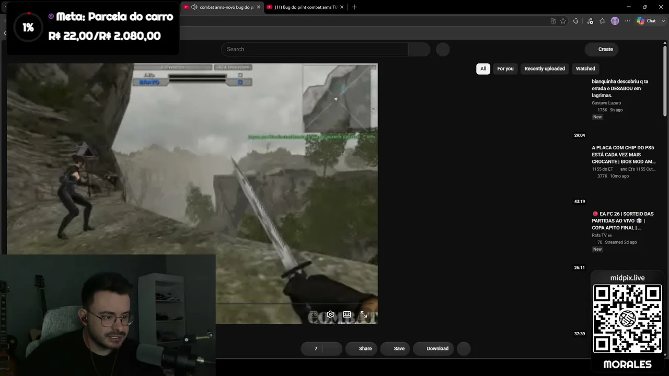
Task: Open 'EA FC 26 | SORTEIO DAS PARTIDAS' video
Action: 622,221
